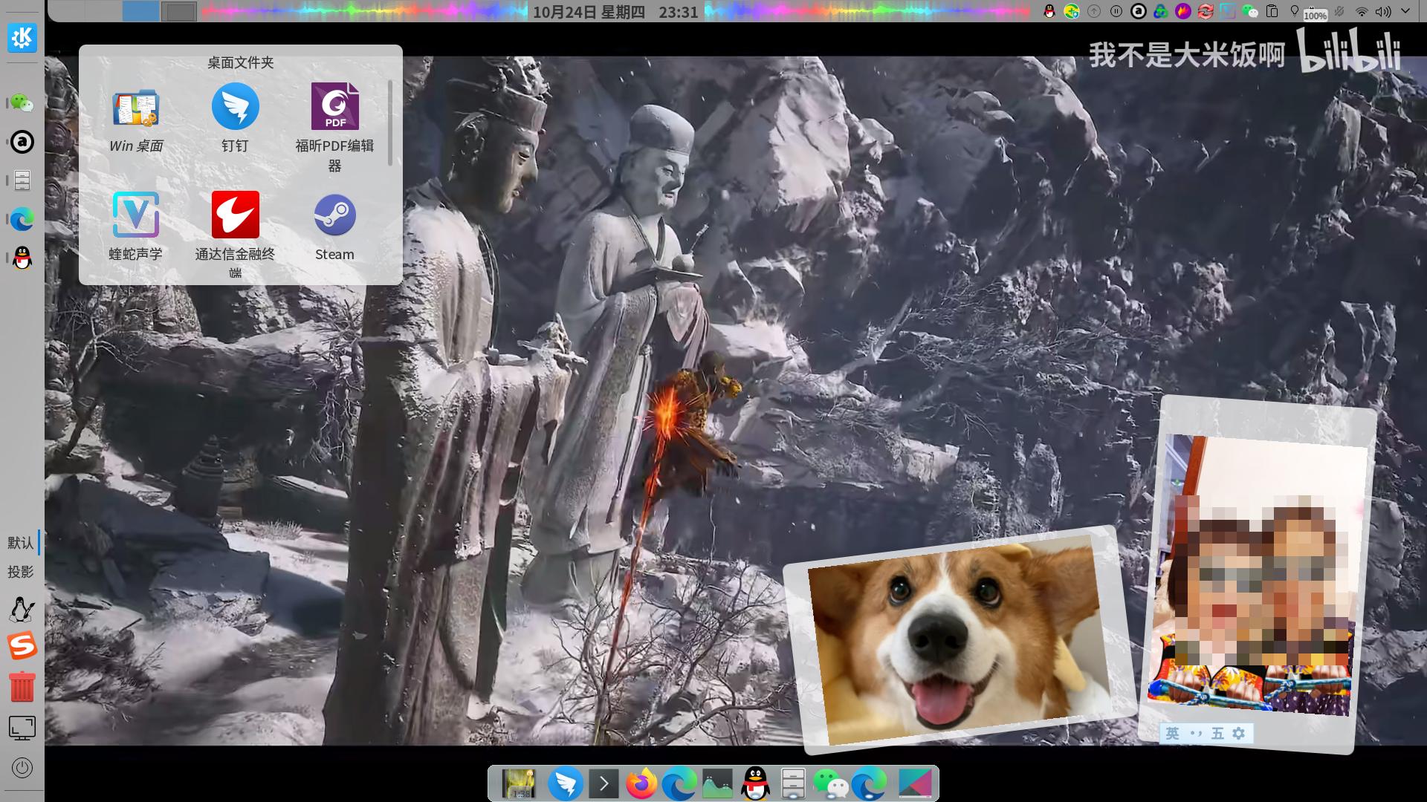Launch Firefox from the bottom dock
Viewport: 1427px width, 802px height.
pos(641,783)
